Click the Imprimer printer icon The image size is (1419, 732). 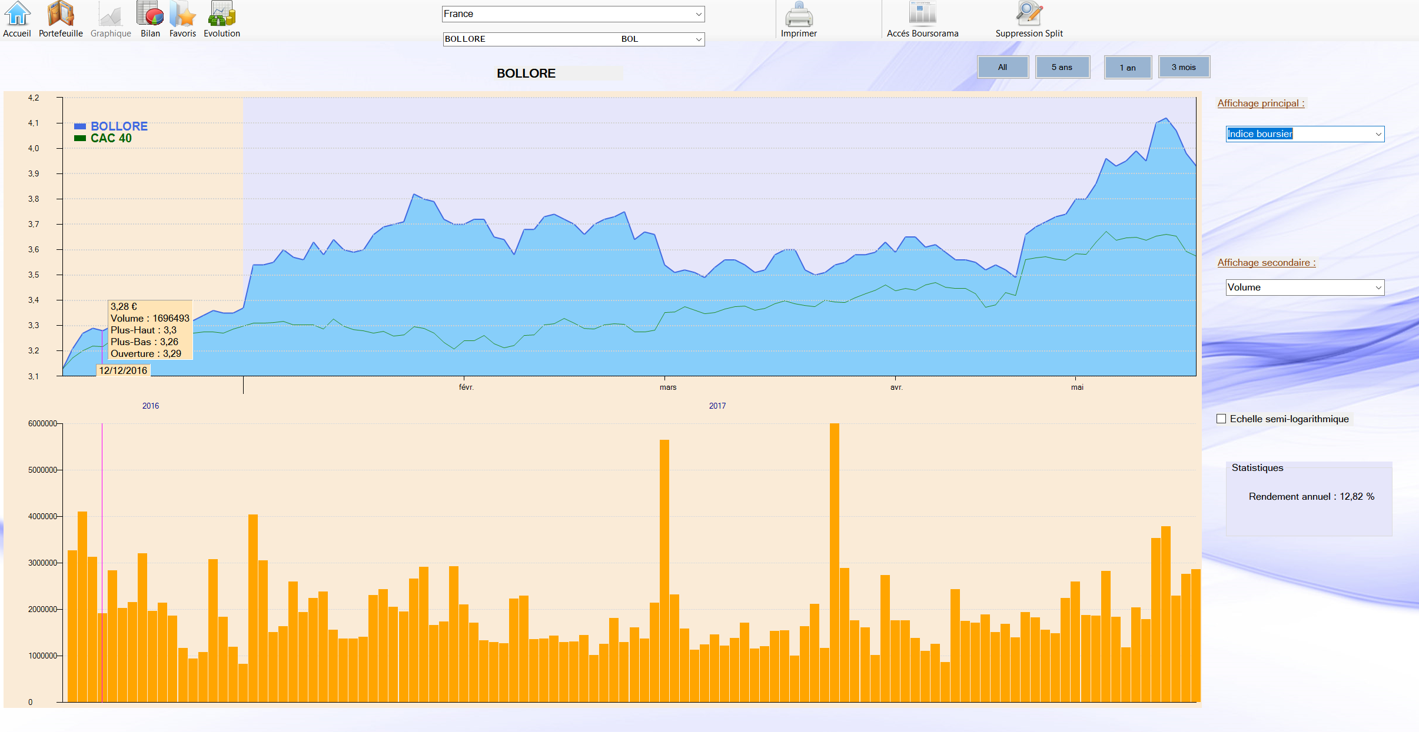click(x=799, y=14)
